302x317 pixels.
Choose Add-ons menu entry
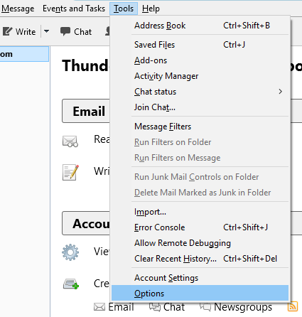(x=200, y=60)
